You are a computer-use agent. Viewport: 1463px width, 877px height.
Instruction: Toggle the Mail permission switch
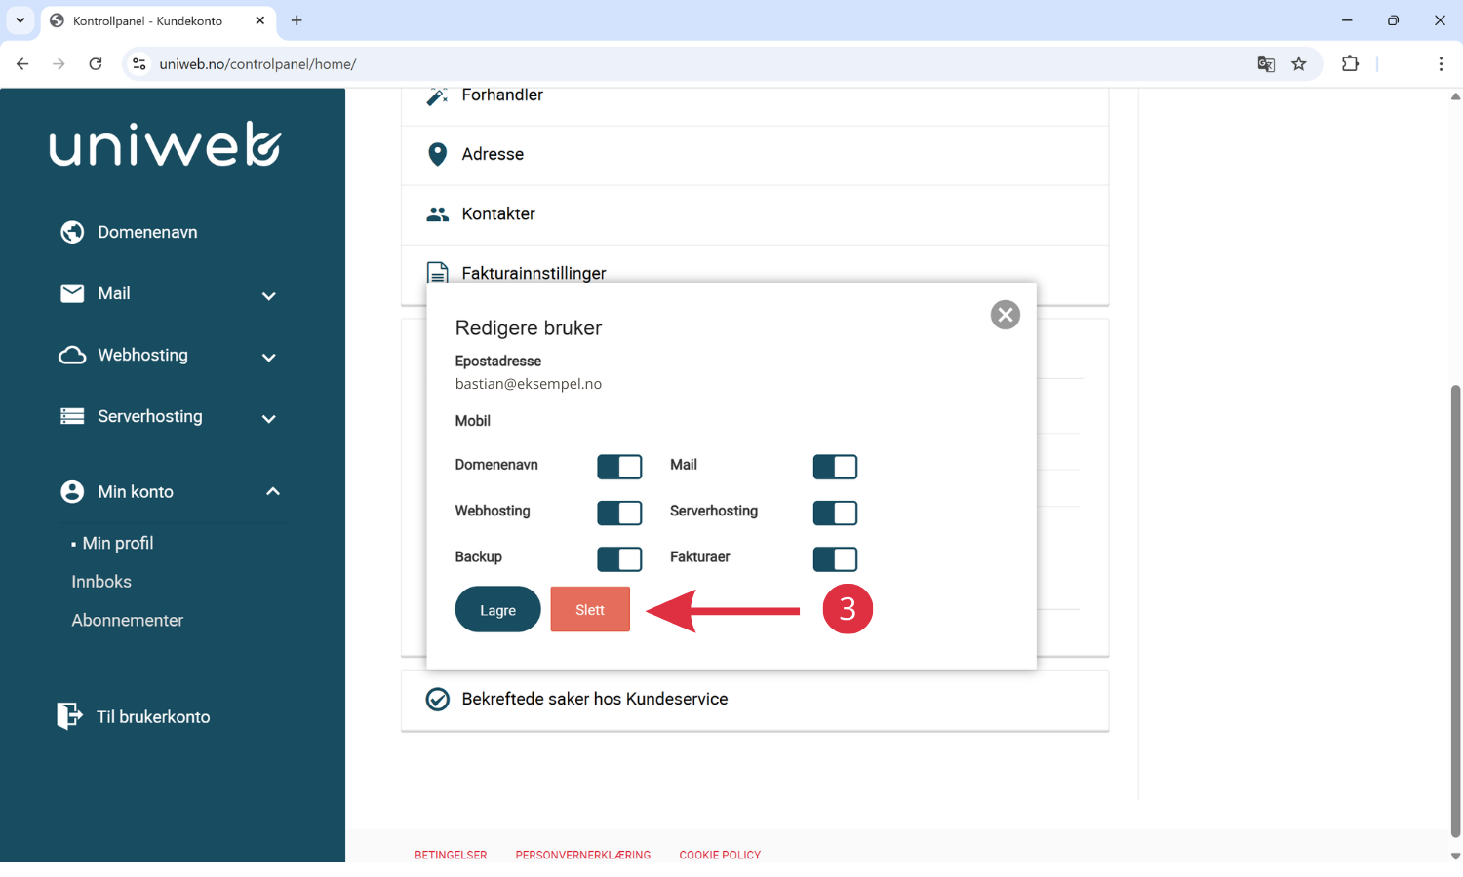point(835,467)
